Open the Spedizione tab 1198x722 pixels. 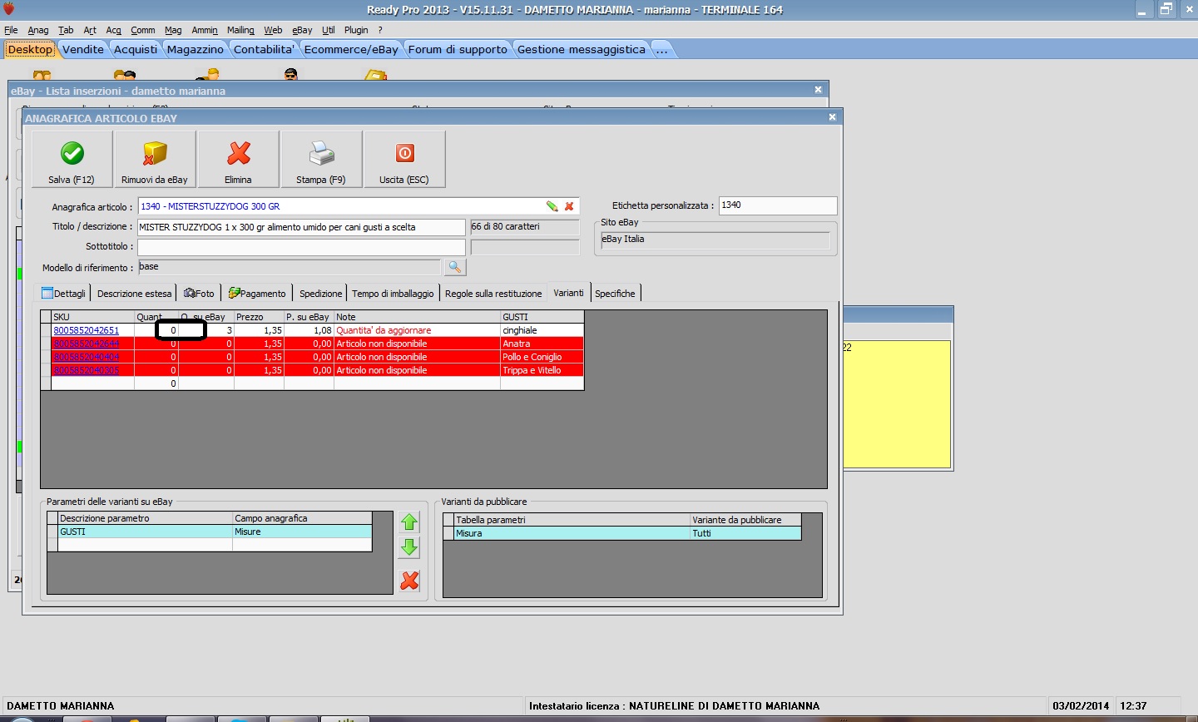[x=320, y=294]
